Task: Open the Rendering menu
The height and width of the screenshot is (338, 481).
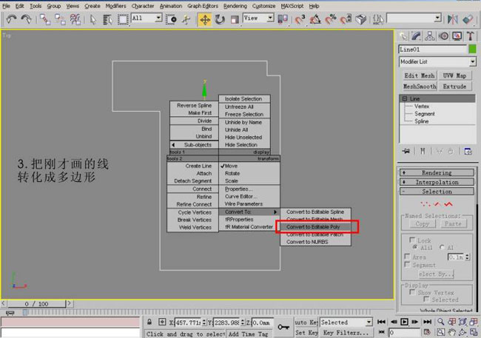Action: tap(235, 6)
